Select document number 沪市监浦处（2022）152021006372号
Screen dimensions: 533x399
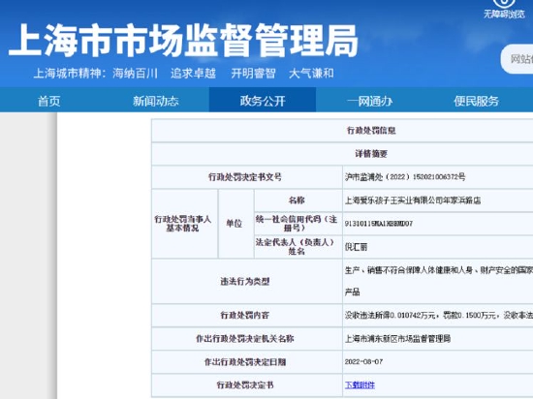pos(405,177)
